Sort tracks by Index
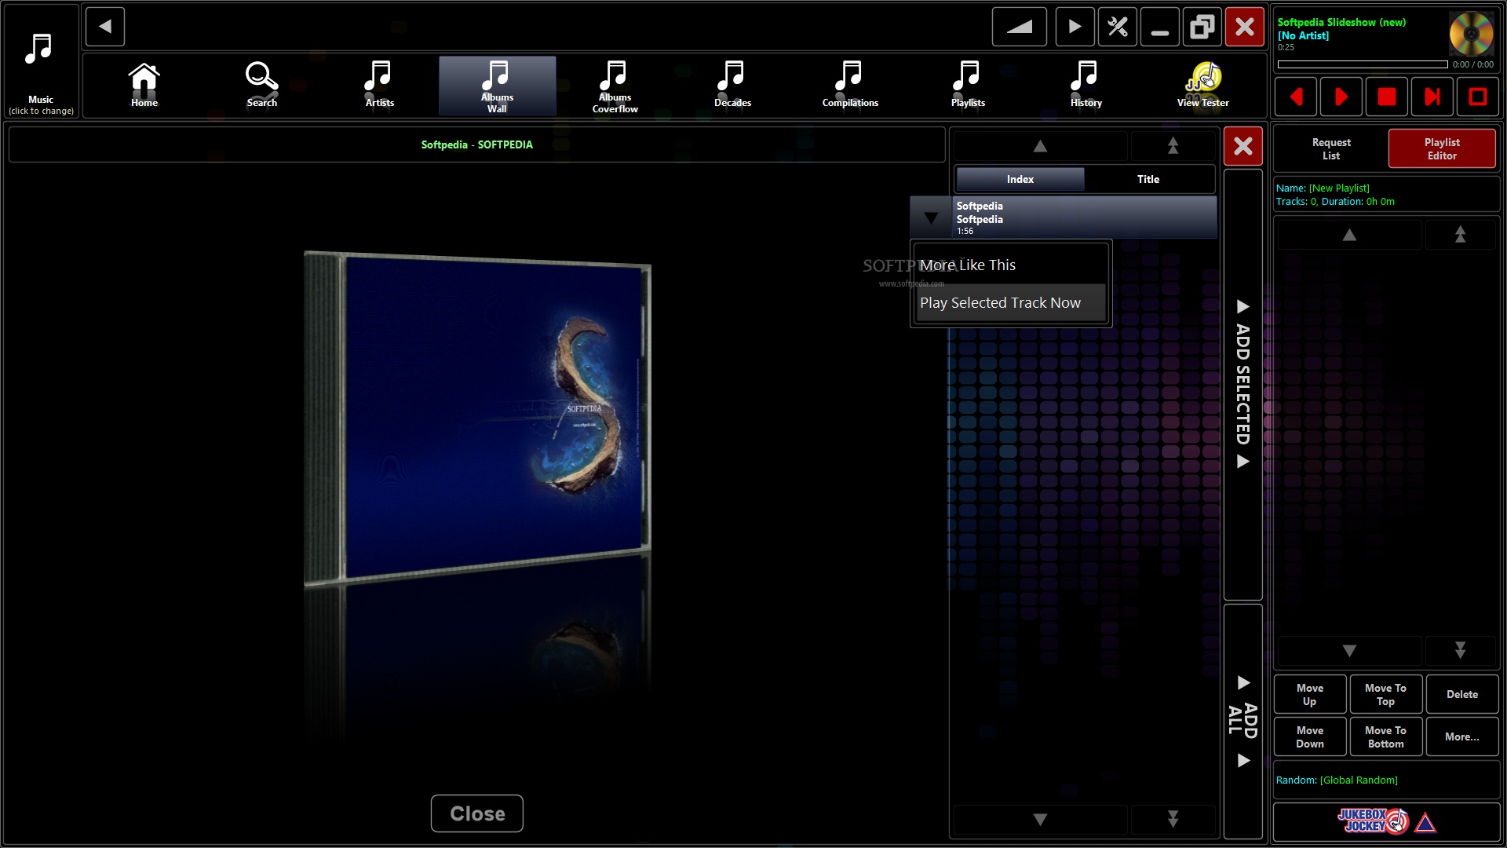Image resolution: width=1507 pixels, height=848 pixels. click(x=1020, y=179)
